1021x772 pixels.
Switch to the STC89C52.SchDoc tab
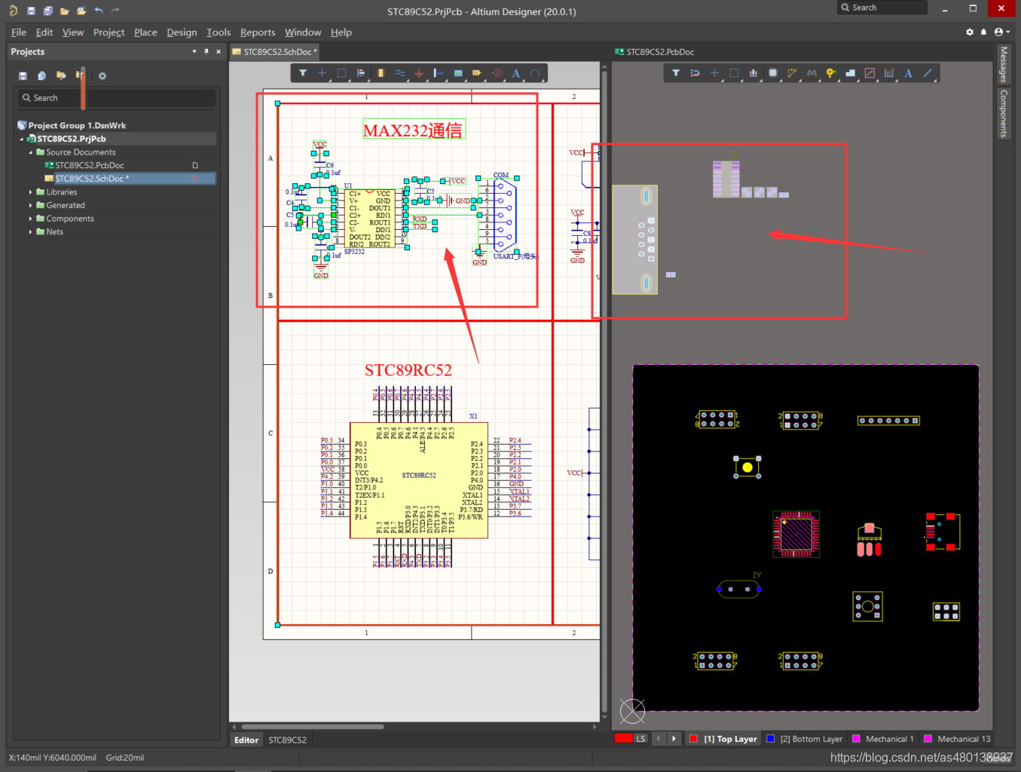(275, 51)
